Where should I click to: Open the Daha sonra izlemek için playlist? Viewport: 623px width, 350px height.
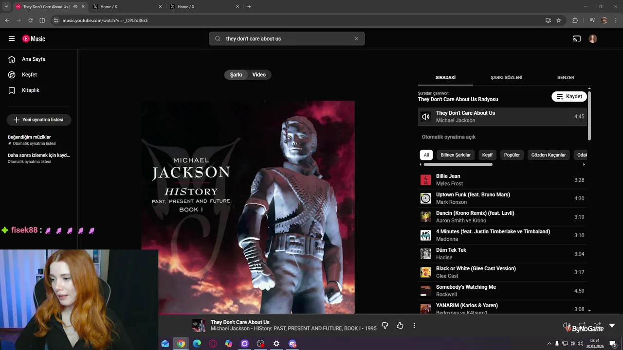pos(39,158)
